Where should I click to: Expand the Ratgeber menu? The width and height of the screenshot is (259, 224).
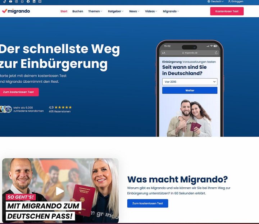[x=115, y=11]
